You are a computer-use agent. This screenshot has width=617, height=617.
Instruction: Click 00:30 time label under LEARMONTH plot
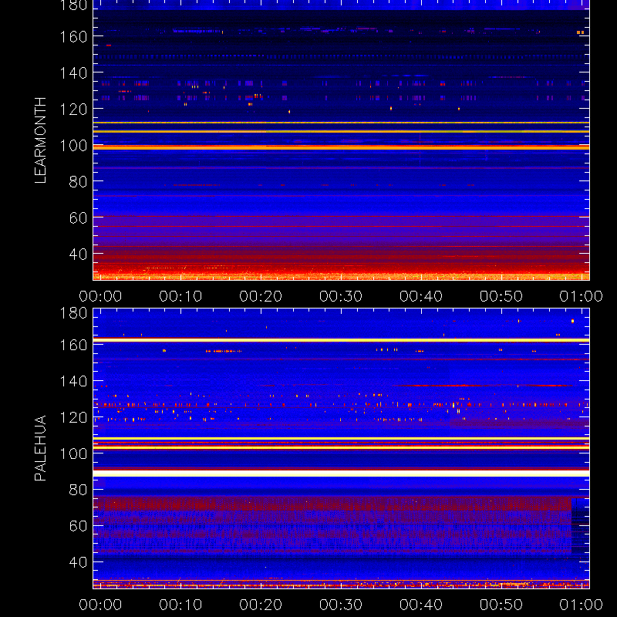click(341, 296)
